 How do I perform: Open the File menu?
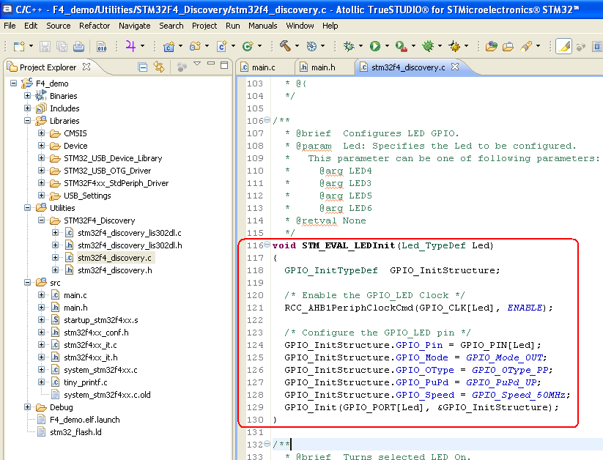(x=10, y=26)
